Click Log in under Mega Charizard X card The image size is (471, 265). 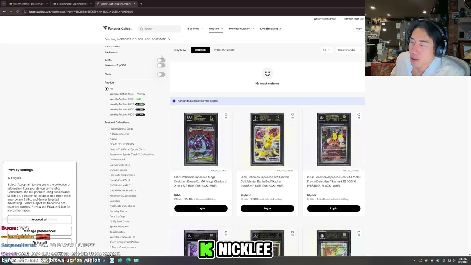point(201,209)
